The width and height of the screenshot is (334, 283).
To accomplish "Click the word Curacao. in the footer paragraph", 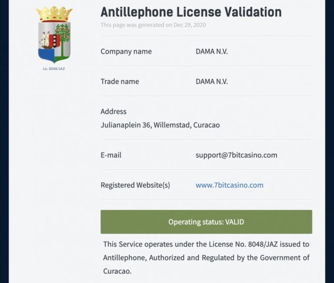I will (x=117, y=271).
